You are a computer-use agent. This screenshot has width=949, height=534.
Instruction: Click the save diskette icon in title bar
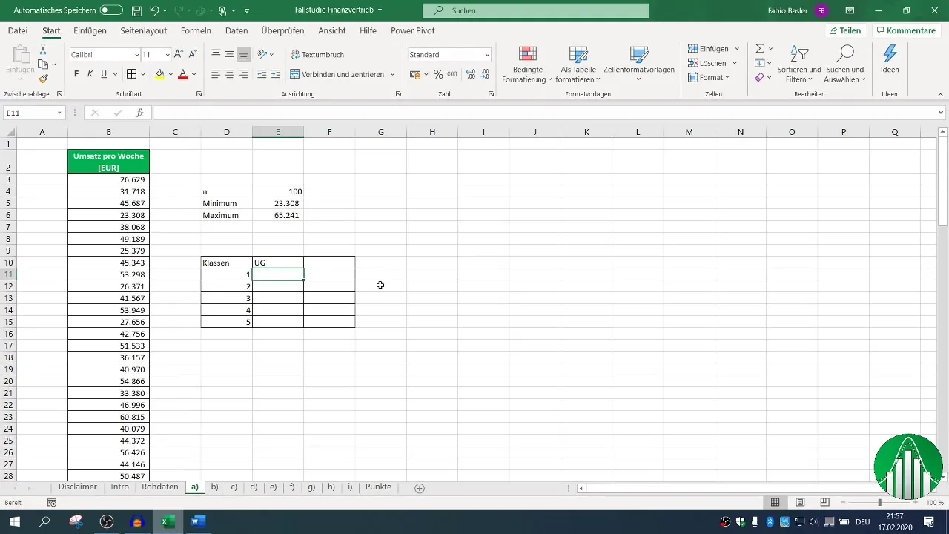coord(136,10)
